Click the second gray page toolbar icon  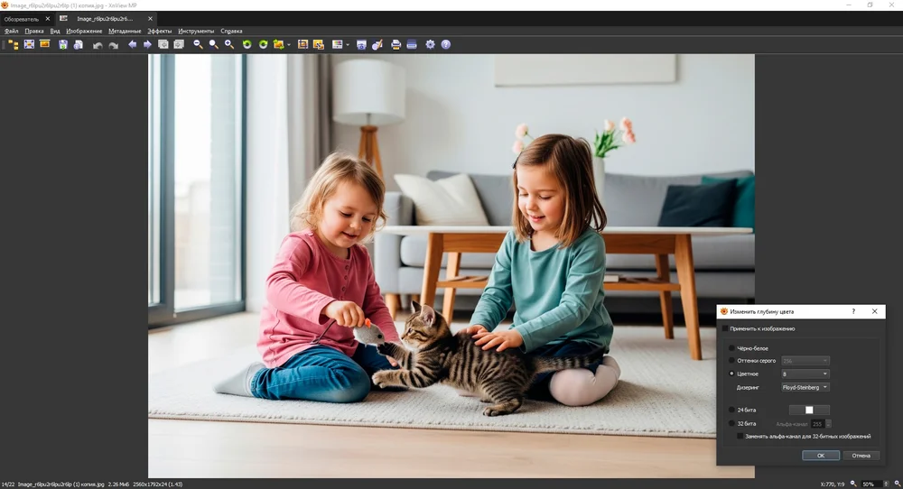(x=179, y=44)
